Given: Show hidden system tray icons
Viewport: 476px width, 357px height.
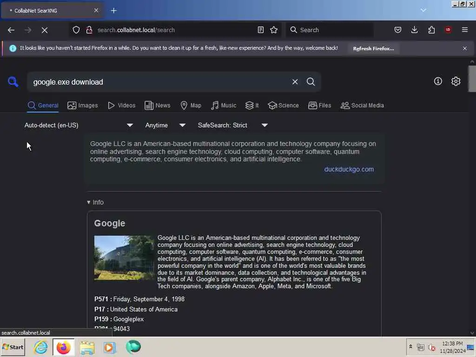Looking at the screenshot, I should click(410, 347).
